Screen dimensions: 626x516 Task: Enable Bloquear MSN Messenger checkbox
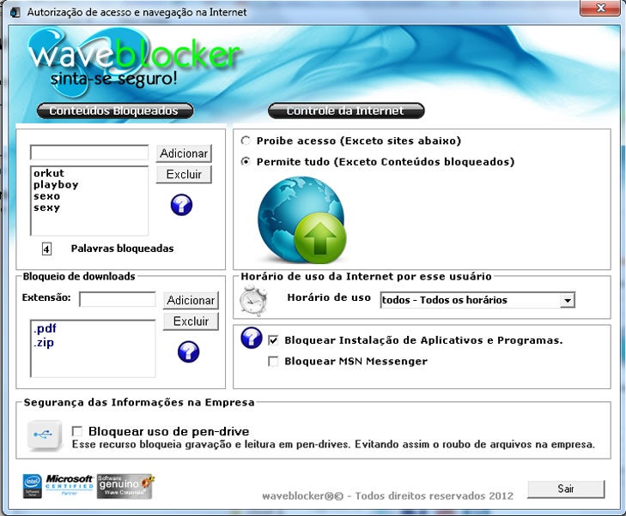[273, 362]
